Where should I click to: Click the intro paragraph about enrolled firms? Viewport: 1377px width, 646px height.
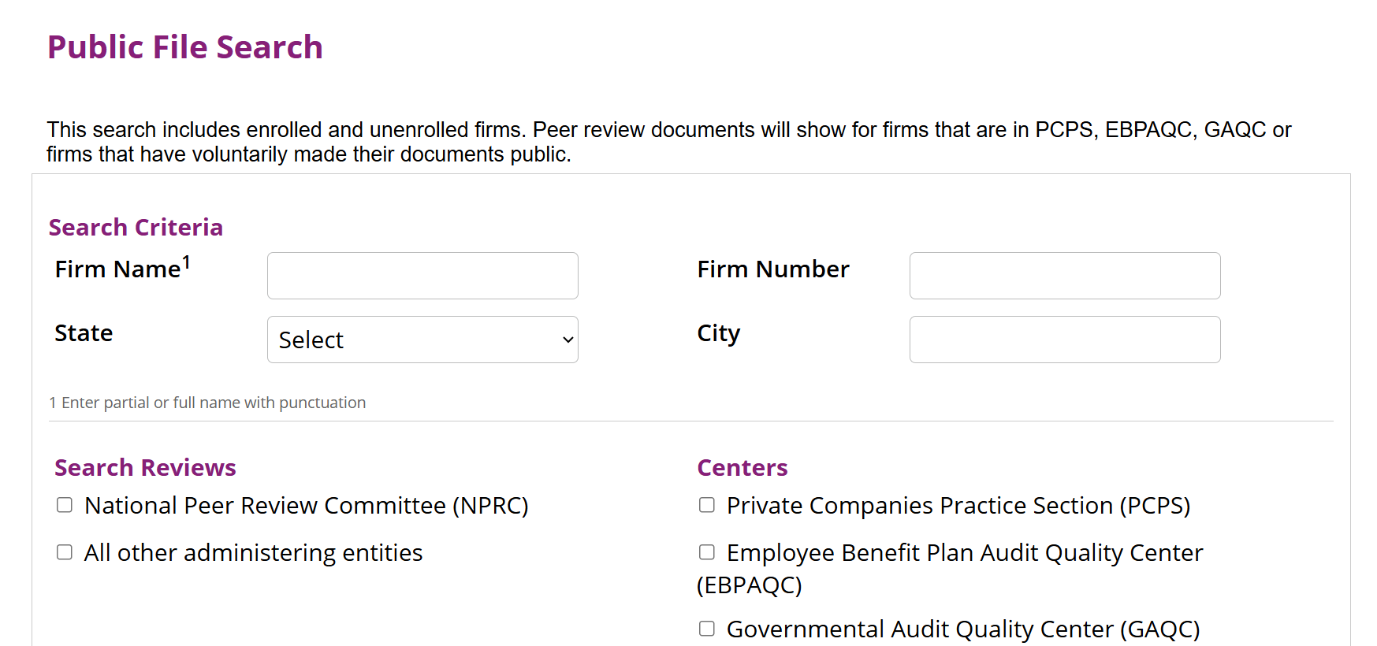click(668, 142)
